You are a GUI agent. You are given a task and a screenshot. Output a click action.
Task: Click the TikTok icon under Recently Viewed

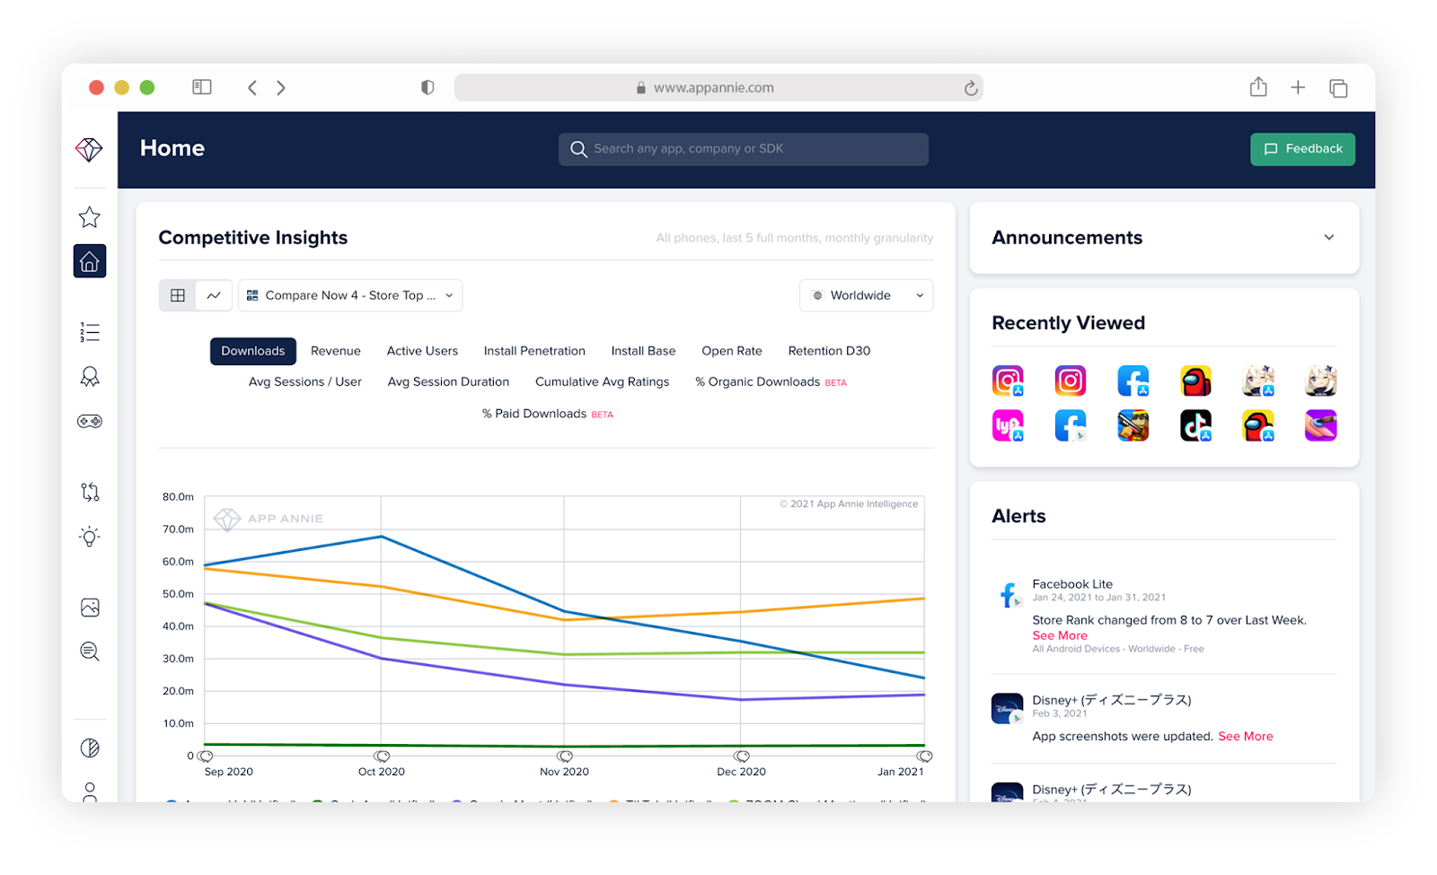[x=1195, y=424]
